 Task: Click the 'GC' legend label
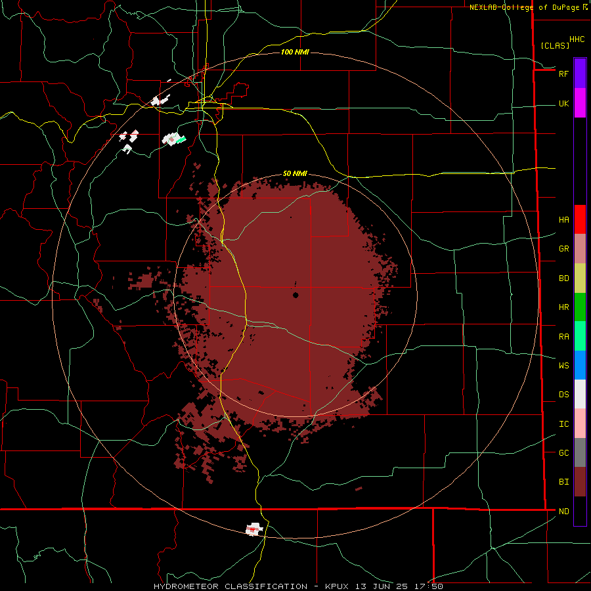coord(563,453)
